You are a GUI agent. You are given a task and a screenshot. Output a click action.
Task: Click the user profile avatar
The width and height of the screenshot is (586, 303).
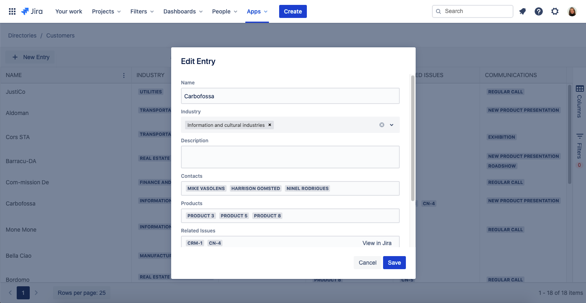tap(572, 11)
